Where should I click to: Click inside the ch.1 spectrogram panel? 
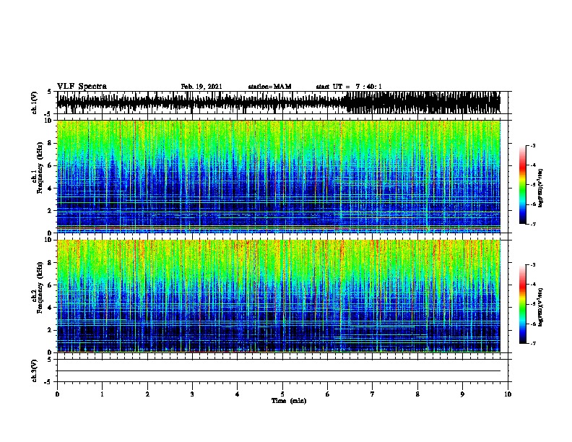pos(279,176)
